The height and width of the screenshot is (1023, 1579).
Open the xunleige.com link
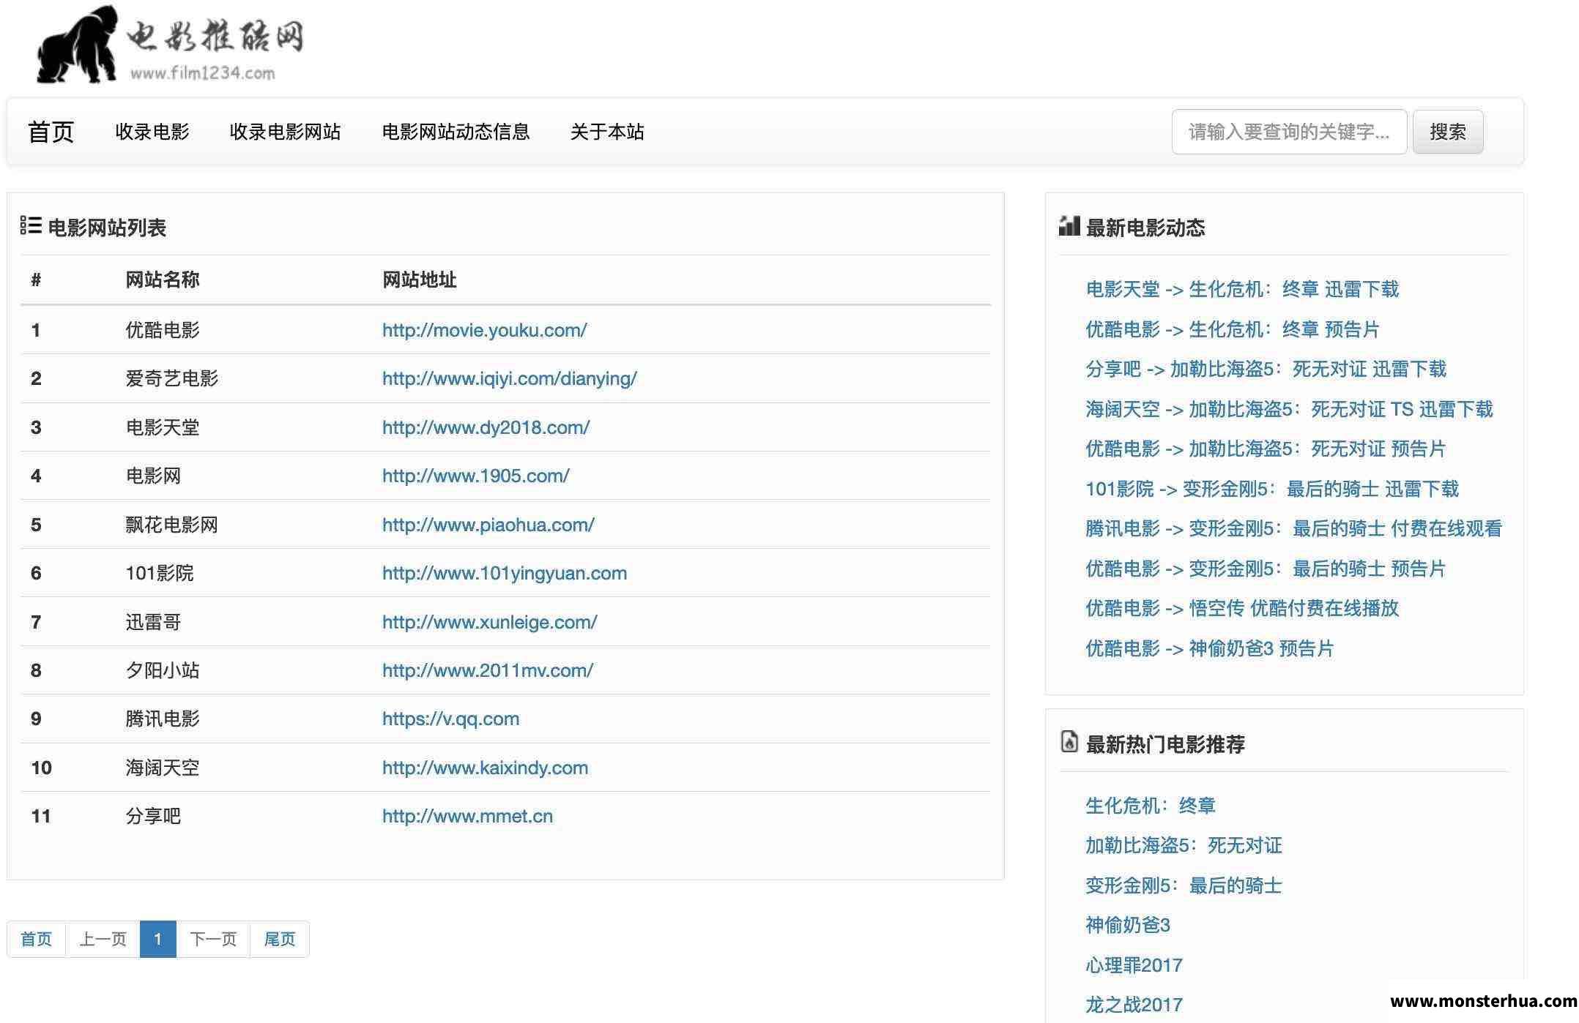[x=489, y=622]
